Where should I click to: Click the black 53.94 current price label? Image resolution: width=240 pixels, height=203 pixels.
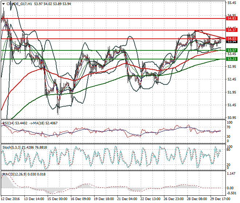232,42
